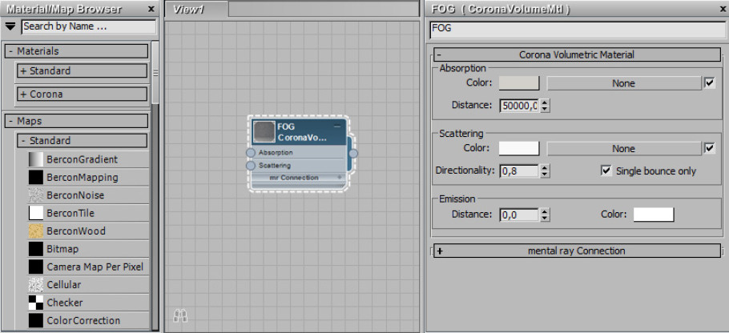Toggle the Absorption map enable checkbox
This screenshot has height=333, width=729.
click(710, 83)
